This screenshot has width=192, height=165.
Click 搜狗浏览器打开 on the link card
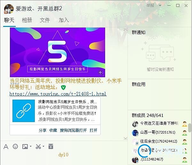pos(73,130)
